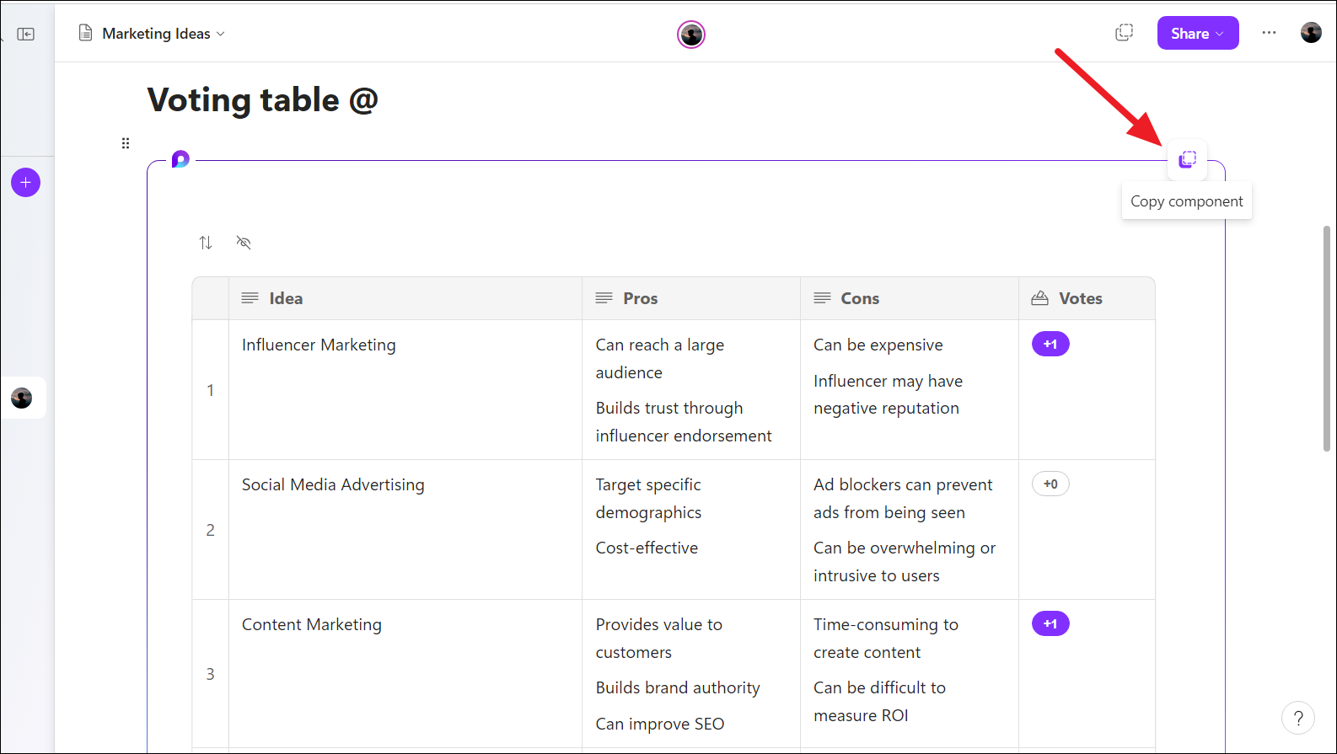Click the Idea column header

point(286,298)
